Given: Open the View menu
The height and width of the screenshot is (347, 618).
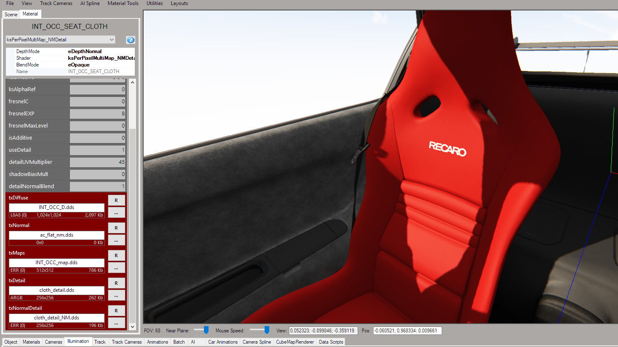Looking at the screenshot, I should point(27,3).
